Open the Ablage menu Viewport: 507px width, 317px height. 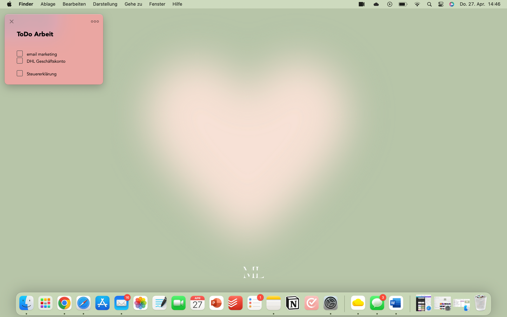tap(48, 4)
